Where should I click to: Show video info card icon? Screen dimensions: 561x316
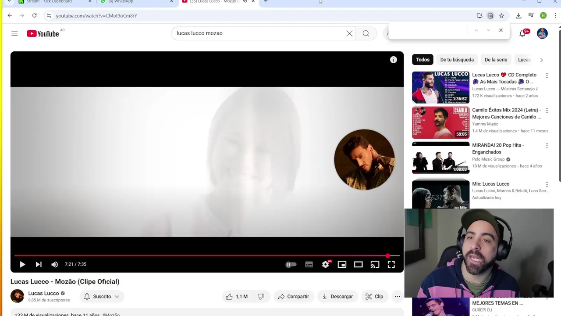click(x=394, y=60)
